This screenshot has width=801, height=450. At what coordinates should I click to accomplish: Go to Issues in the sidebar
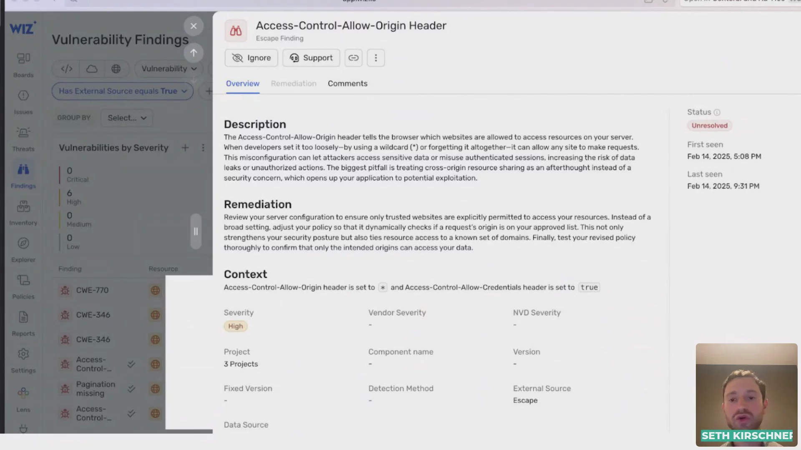point(23,102)
